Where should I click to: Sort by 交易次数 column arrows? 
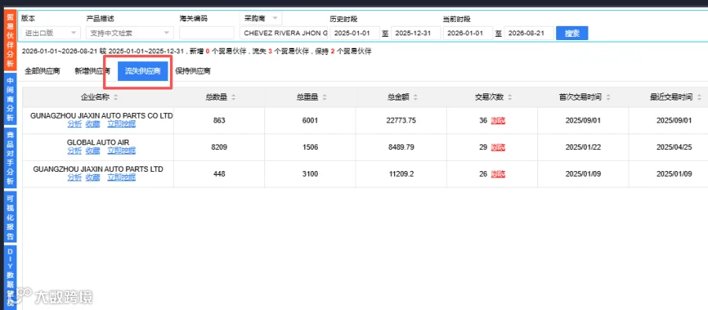[x=510, y=97]
